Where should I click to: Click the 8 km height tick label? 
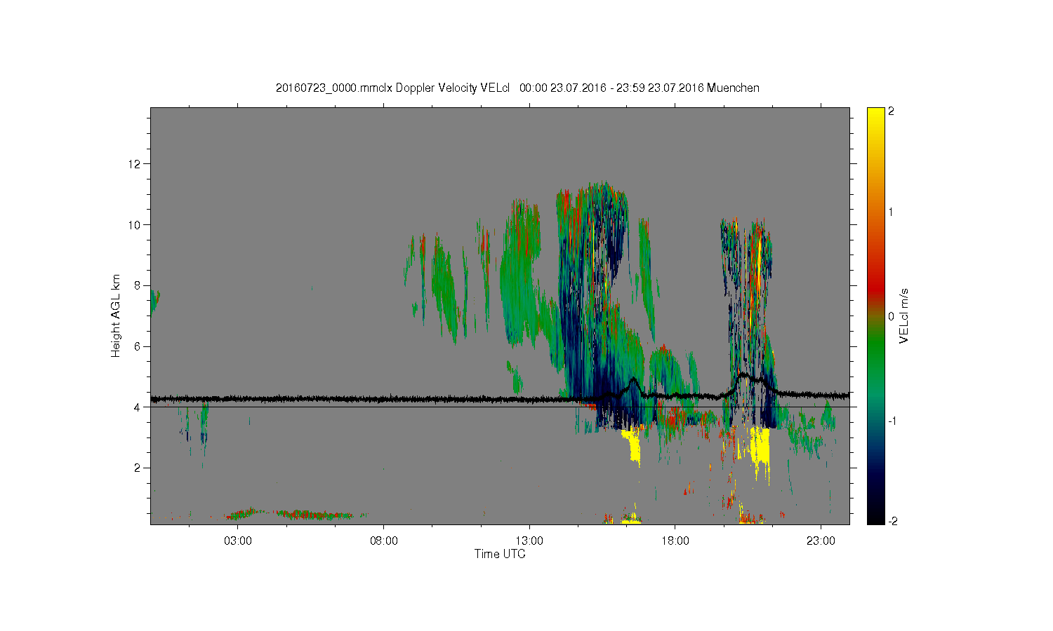[138, 285]
